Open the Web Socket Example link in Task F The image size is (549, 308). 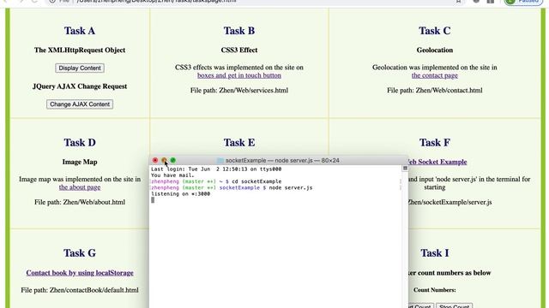point(437,162)
